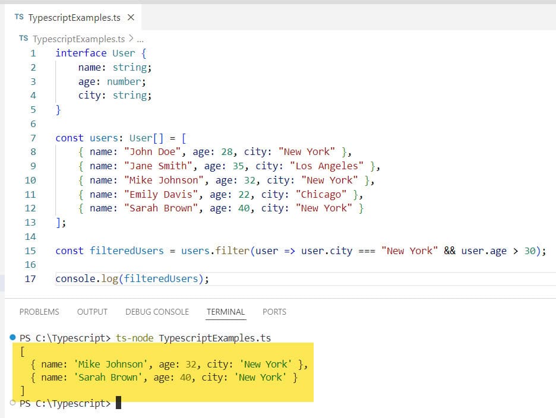Viewport: 556px width, 418px height.
Task: Close the TypescriptExamples.ts editor tab
Action: (x=131, y=17)
